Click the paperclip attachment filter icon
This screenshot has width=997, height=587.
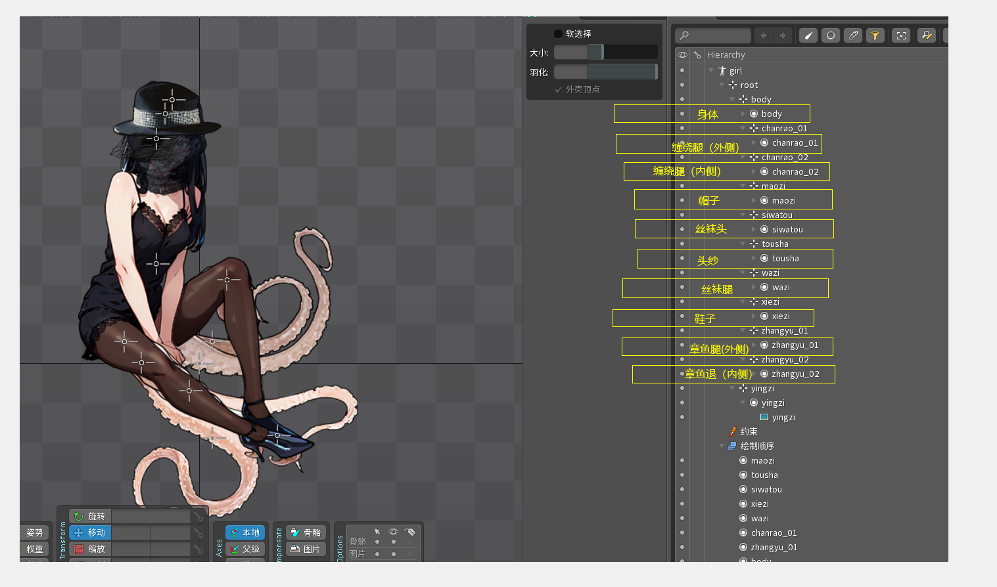click(853, 35)
